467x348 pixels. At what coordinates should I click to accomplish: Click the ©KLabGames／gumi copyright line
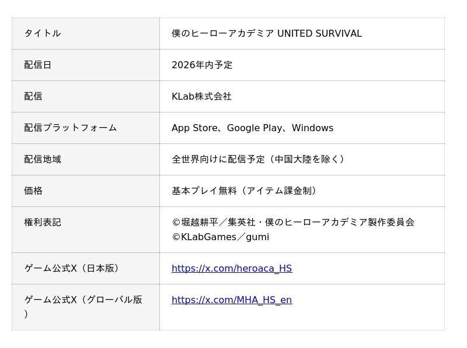tap(220, 238)
